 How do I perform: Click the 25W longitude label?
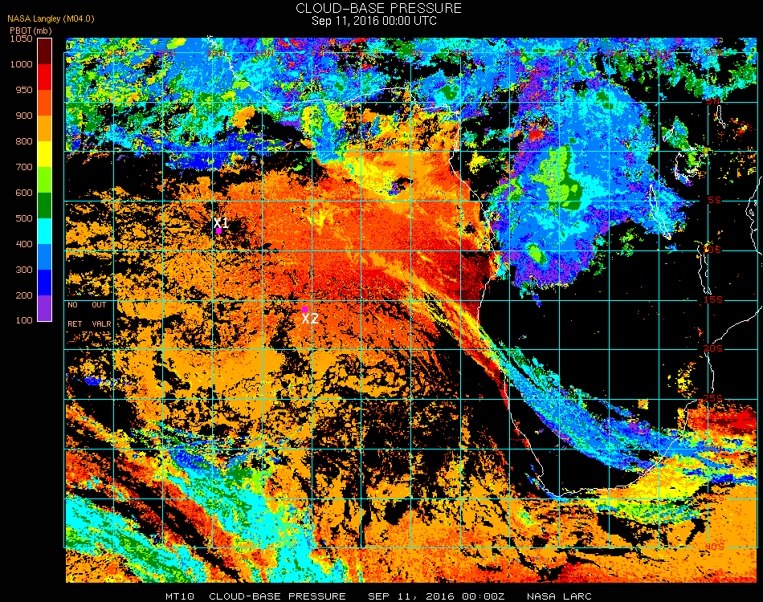click(x=116, y=53)
